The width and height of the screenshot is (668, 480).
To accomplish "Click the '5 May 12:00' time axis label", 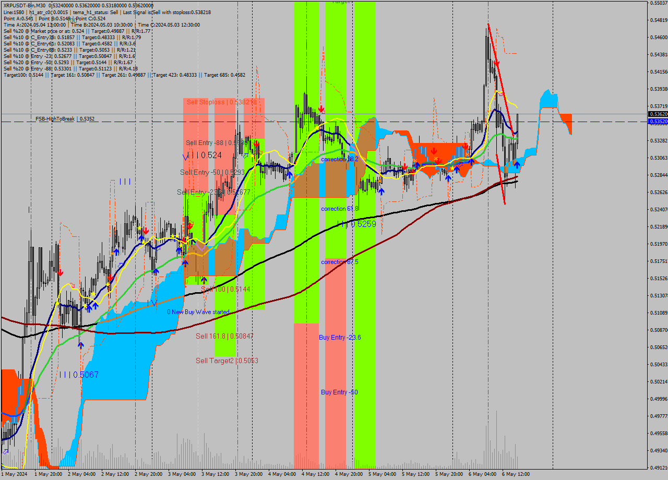I will coord(416,474).
